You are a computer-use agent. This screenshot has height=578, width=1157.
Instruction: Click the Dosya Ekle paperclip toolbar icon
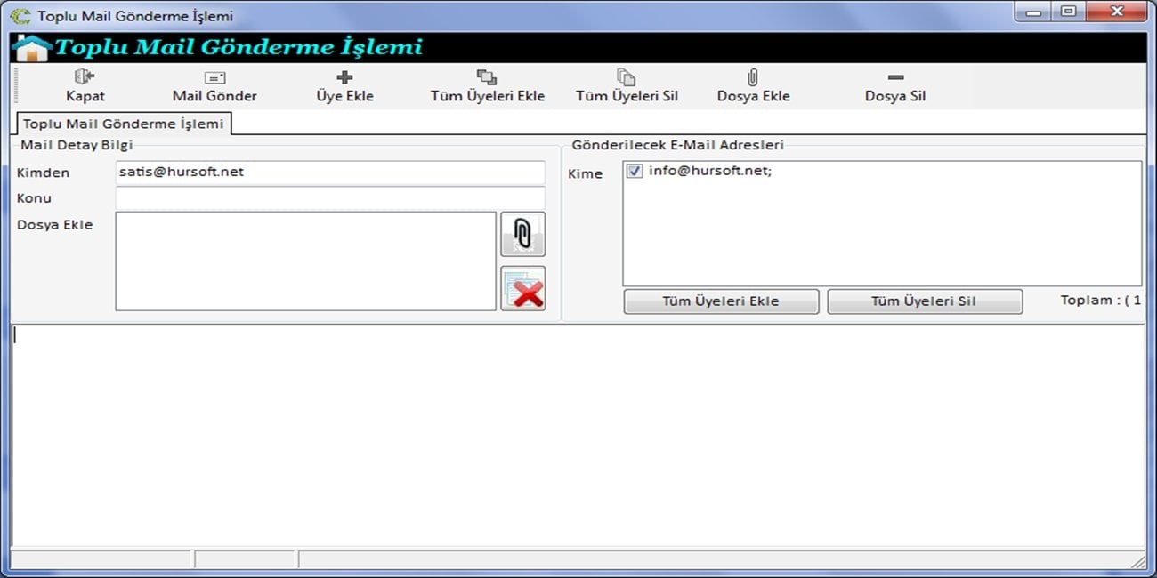(x=753, y=77)
